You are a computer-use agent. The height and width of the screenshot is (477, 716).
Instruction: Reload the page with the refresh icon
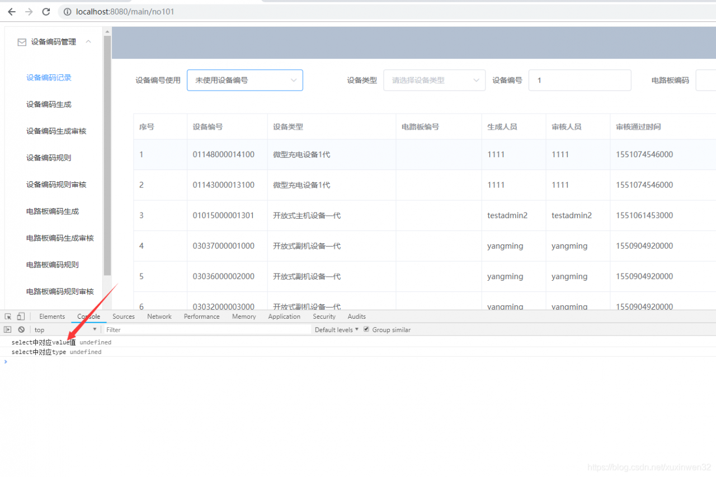pos(46,12)
